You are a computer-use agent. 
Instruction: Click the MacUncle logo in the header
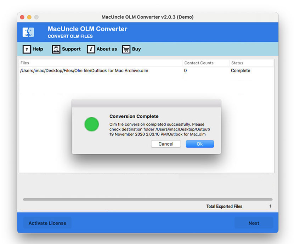click(x=29, y=32)
